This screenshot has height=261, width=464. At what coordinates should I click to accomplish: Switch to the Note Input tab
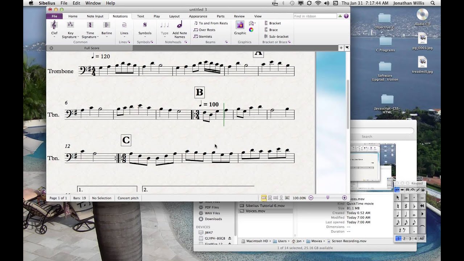[x=95, y=16]
